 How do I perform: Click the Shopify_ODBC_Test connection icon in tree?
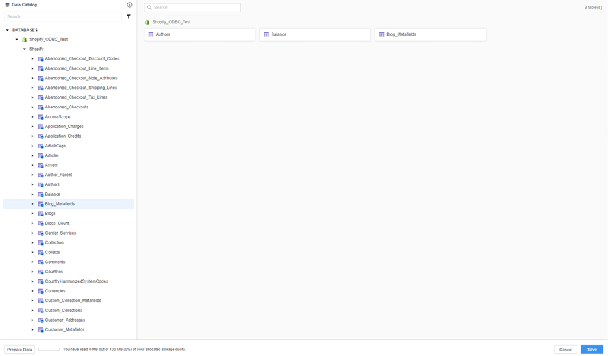pos(25,40)
